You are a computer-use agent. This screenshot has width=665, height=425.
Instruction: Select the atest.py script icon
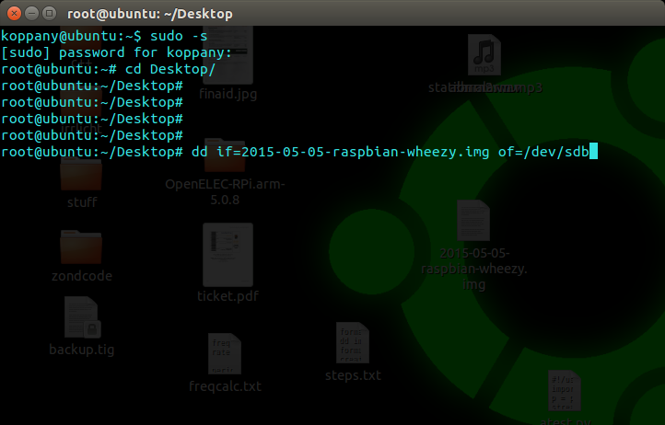564,390
